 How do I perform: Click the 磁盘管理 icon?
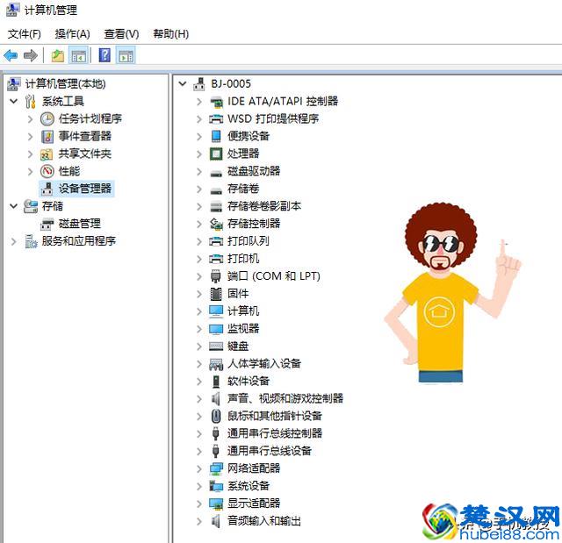point(47,224)
